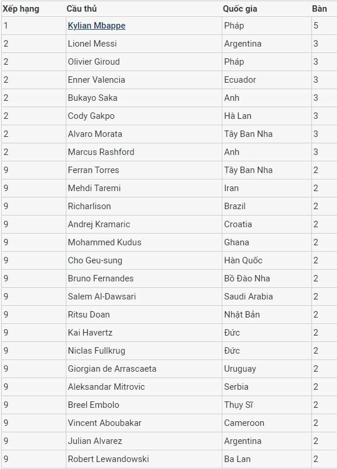Click the Cầu thủ column header
The image size is (337, 469).
[x=81, y=9]
